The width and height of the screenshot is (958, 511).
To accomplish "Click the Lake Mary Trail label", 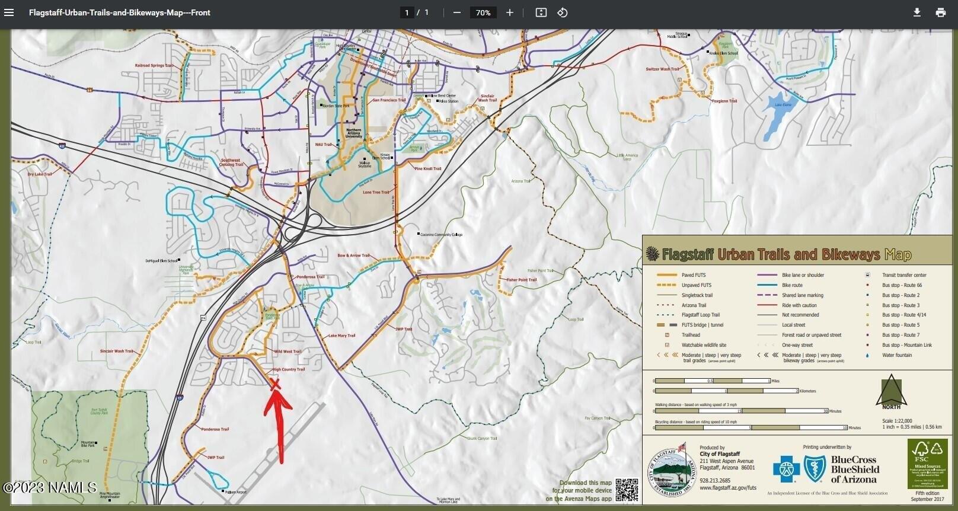I will point(342,336).
